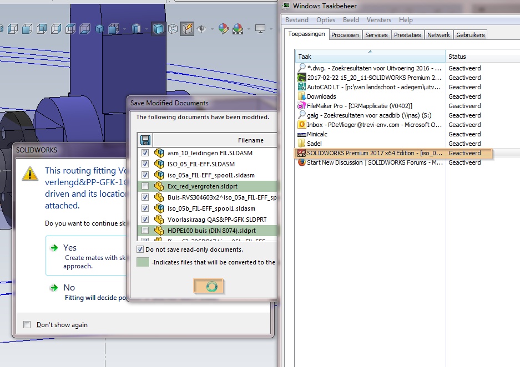Open the Bestand menu in Taakbeheer

297,20
